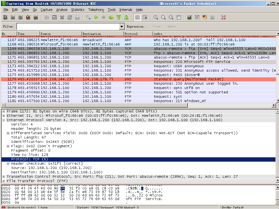The image size is (279, 209).
Task: Toggle packet list colorizing
Action: point(137,17)
